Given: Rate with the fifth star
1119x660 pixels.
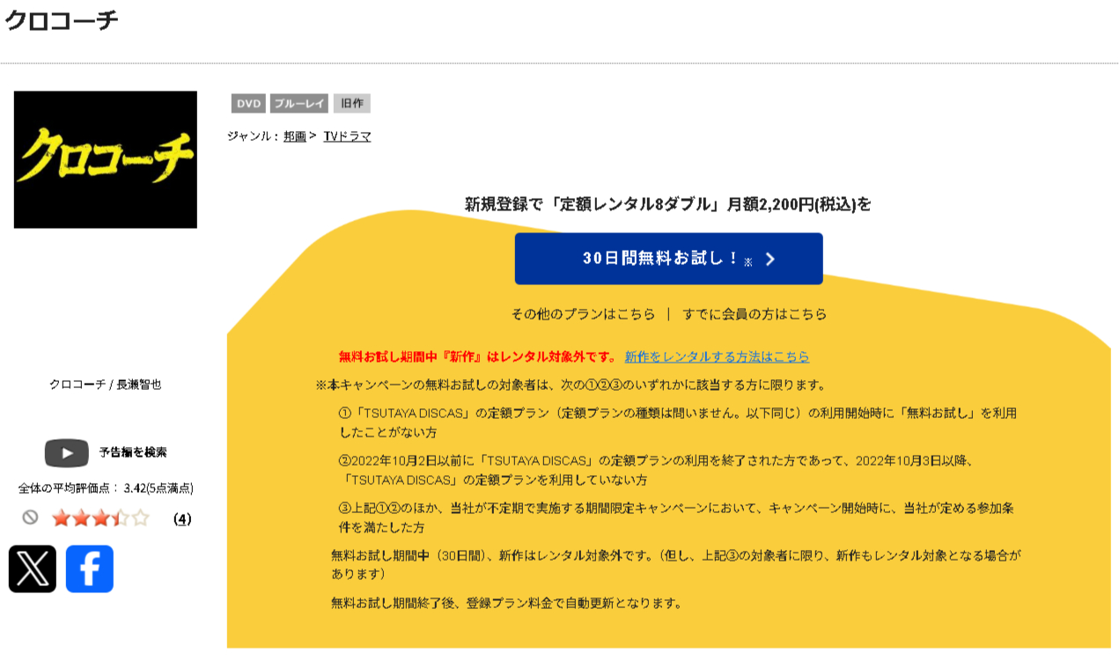Looking at the screenshot, I should [140, 518].
